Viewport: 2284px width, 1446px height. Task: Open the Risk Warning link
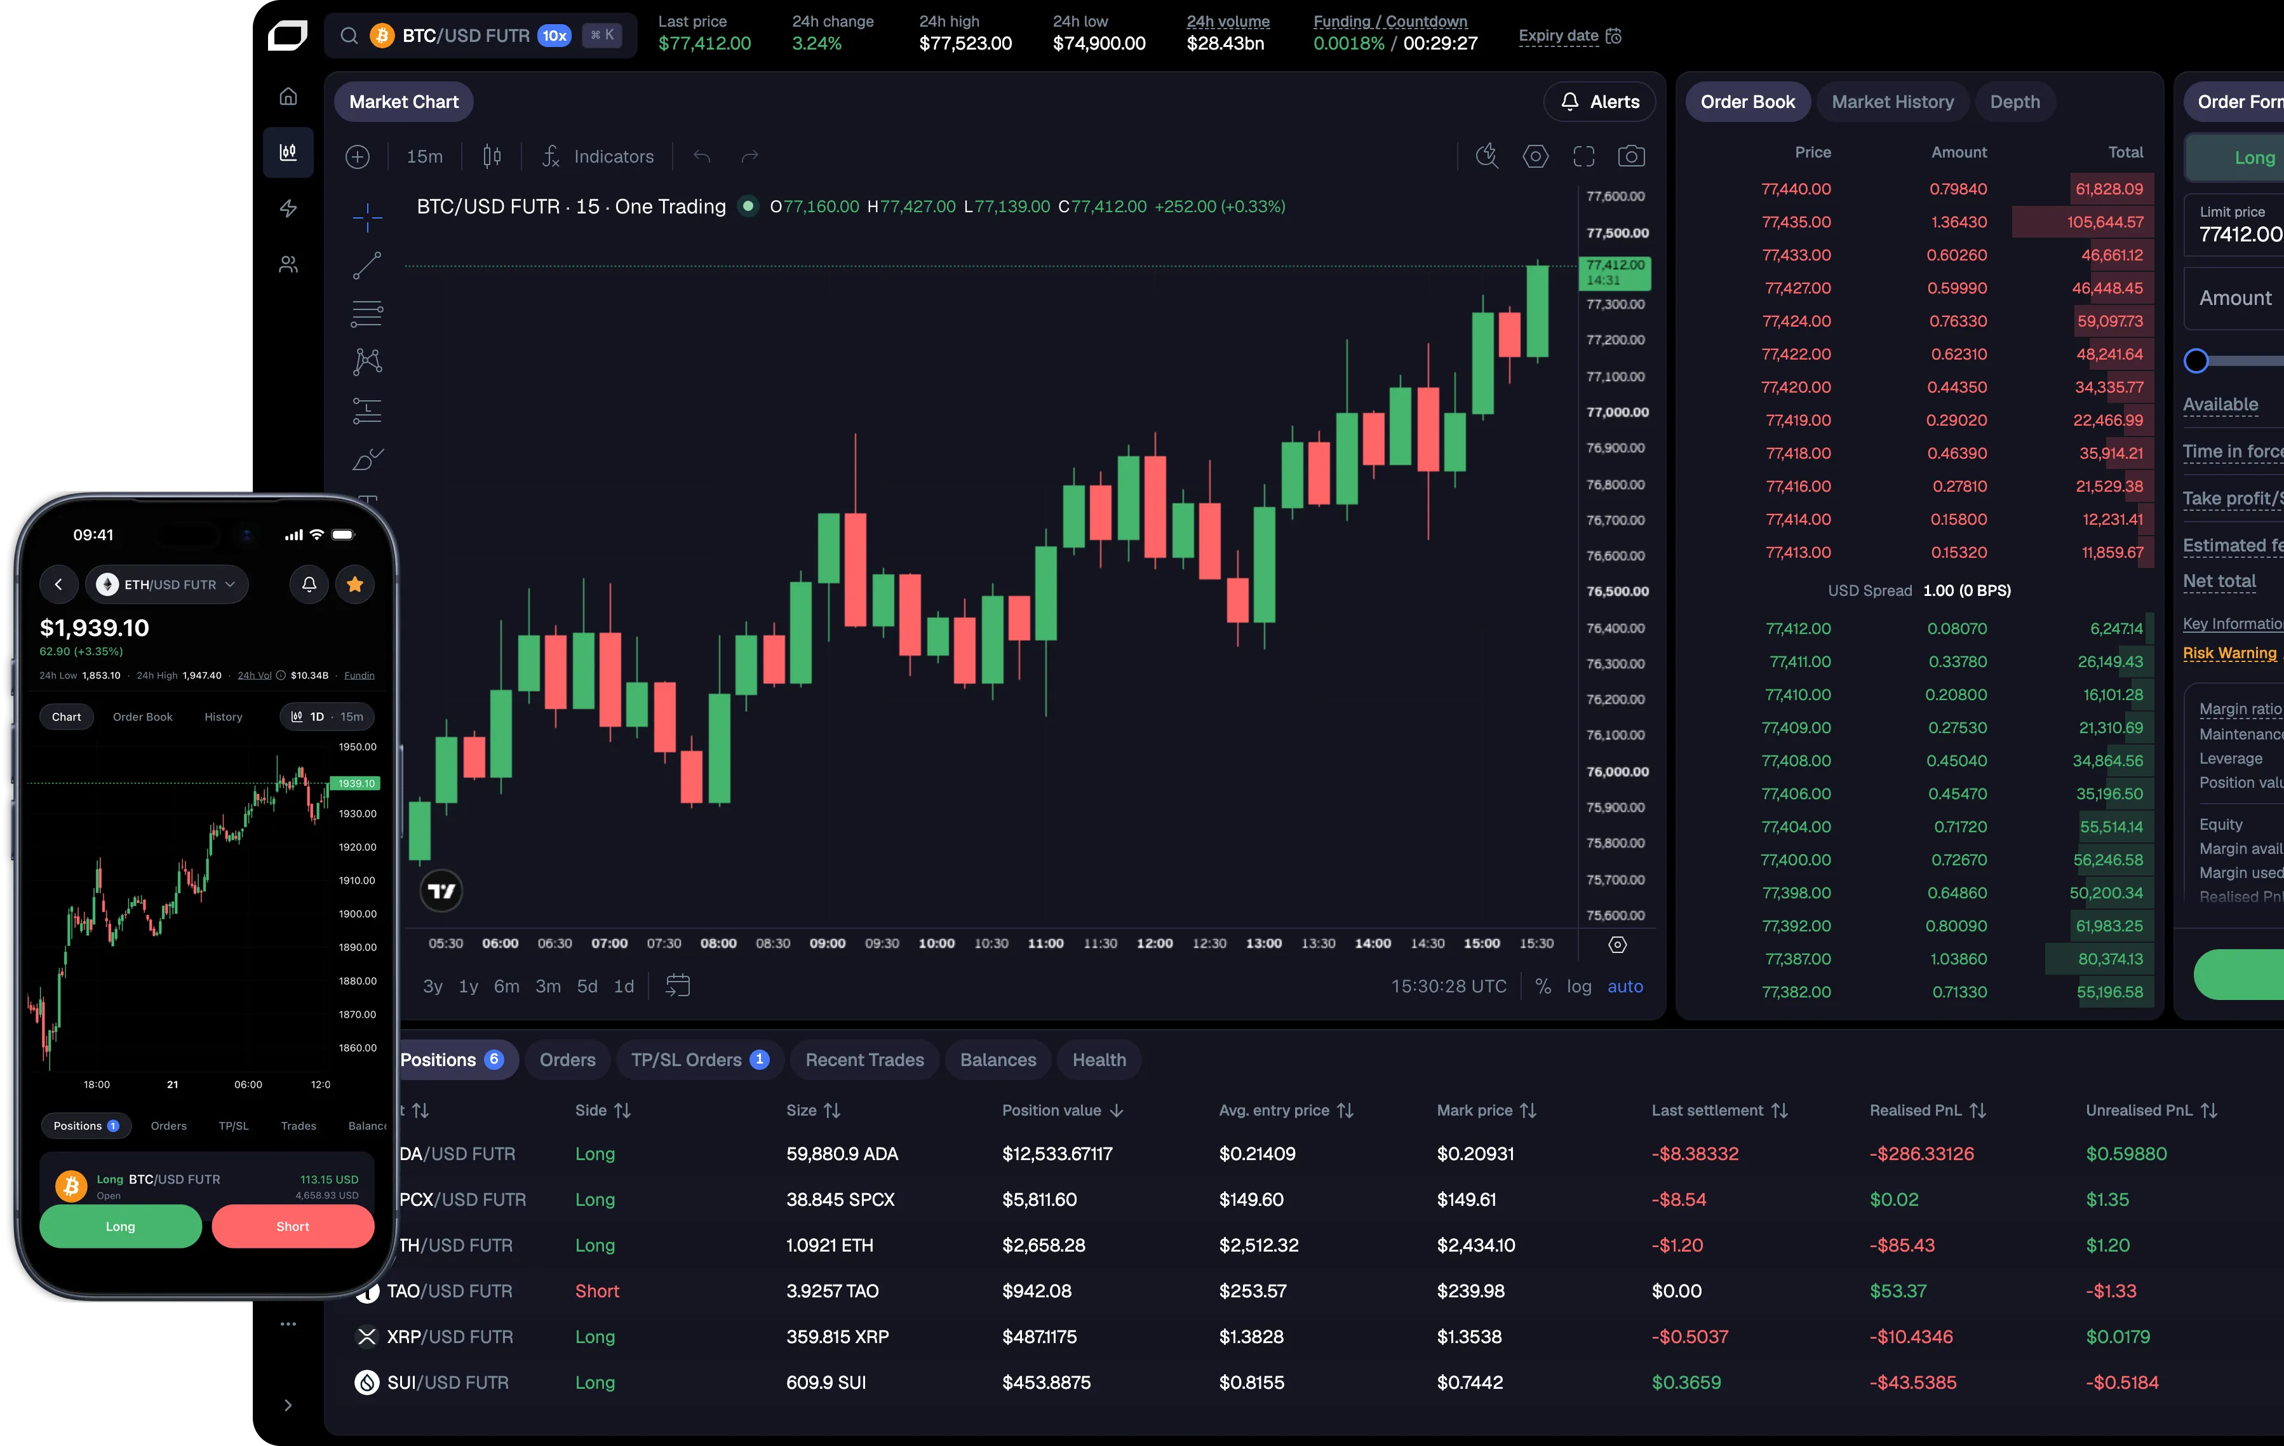(2229, 652)
